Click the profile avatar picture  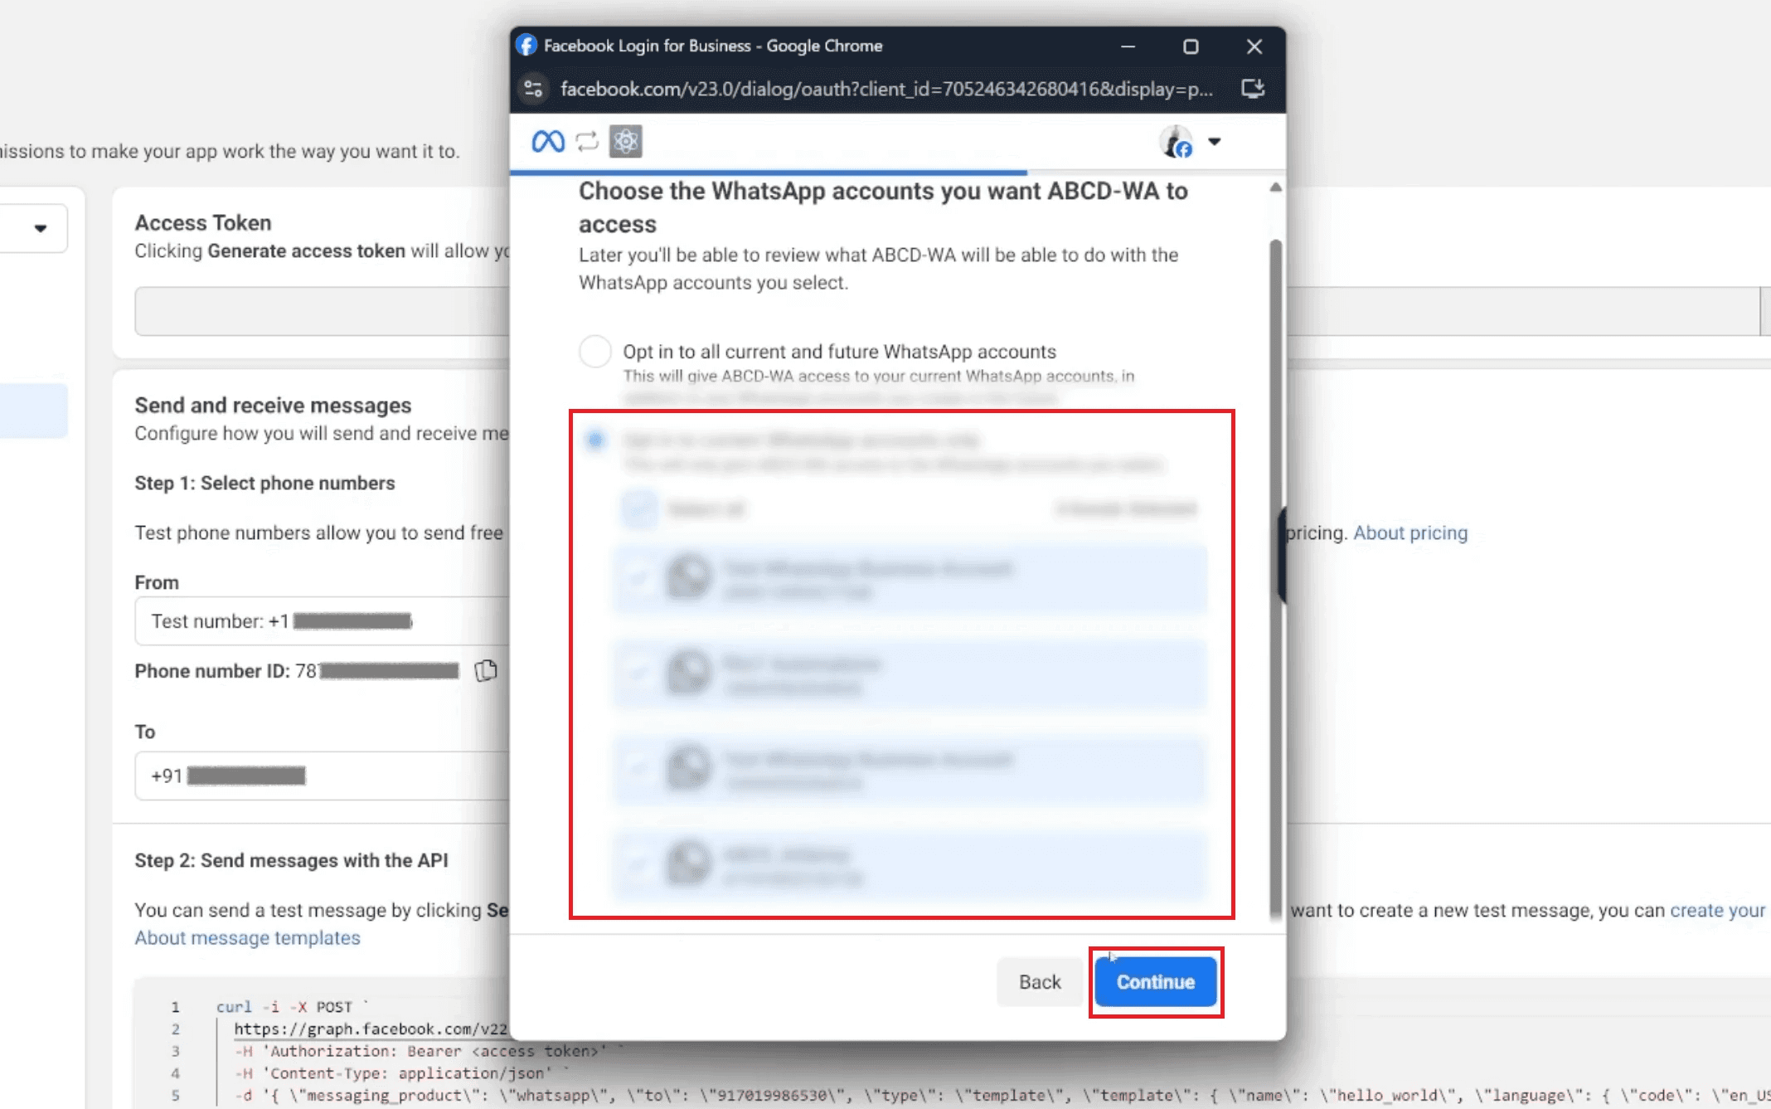tap(1176, 142)
